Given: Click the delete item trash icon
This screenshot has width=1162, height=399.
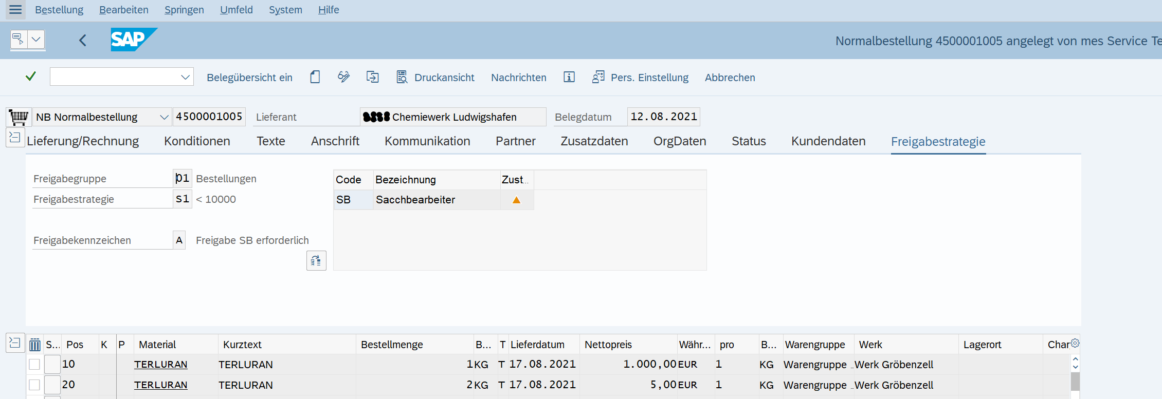Looking at the screenshot, I should coord(34,345).
